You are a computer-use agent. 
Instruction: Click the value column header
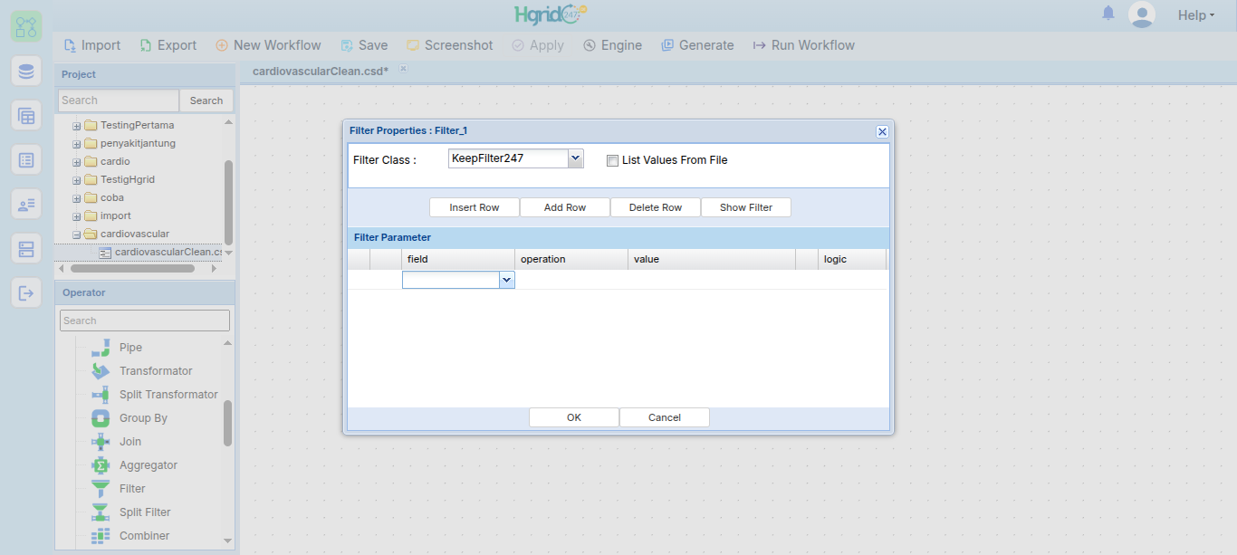tap(712, 259)
